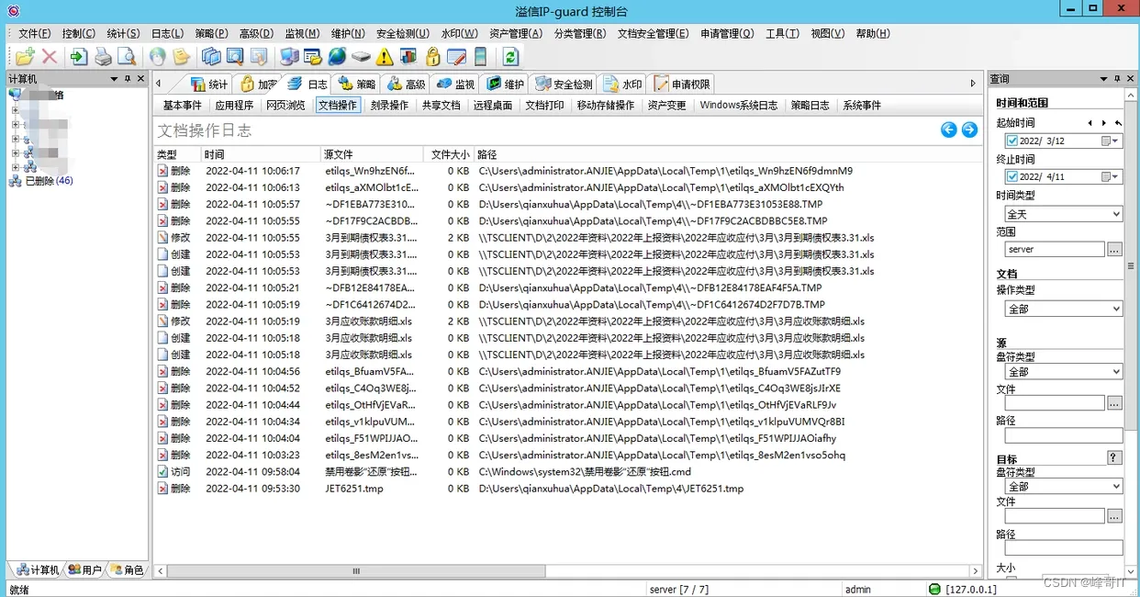
Task: Open the target 盘符类型 dropdown under 目标
Action: click(x=1063, y=486)
